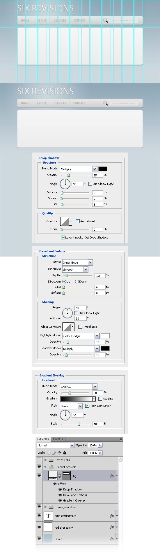Click fx icon on radial gradient layer

coord(112,527)
